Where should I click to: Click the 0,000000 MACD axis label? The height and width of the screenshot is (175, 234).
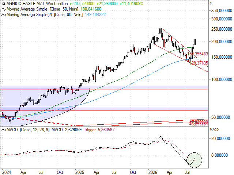(x=219, y=155)
